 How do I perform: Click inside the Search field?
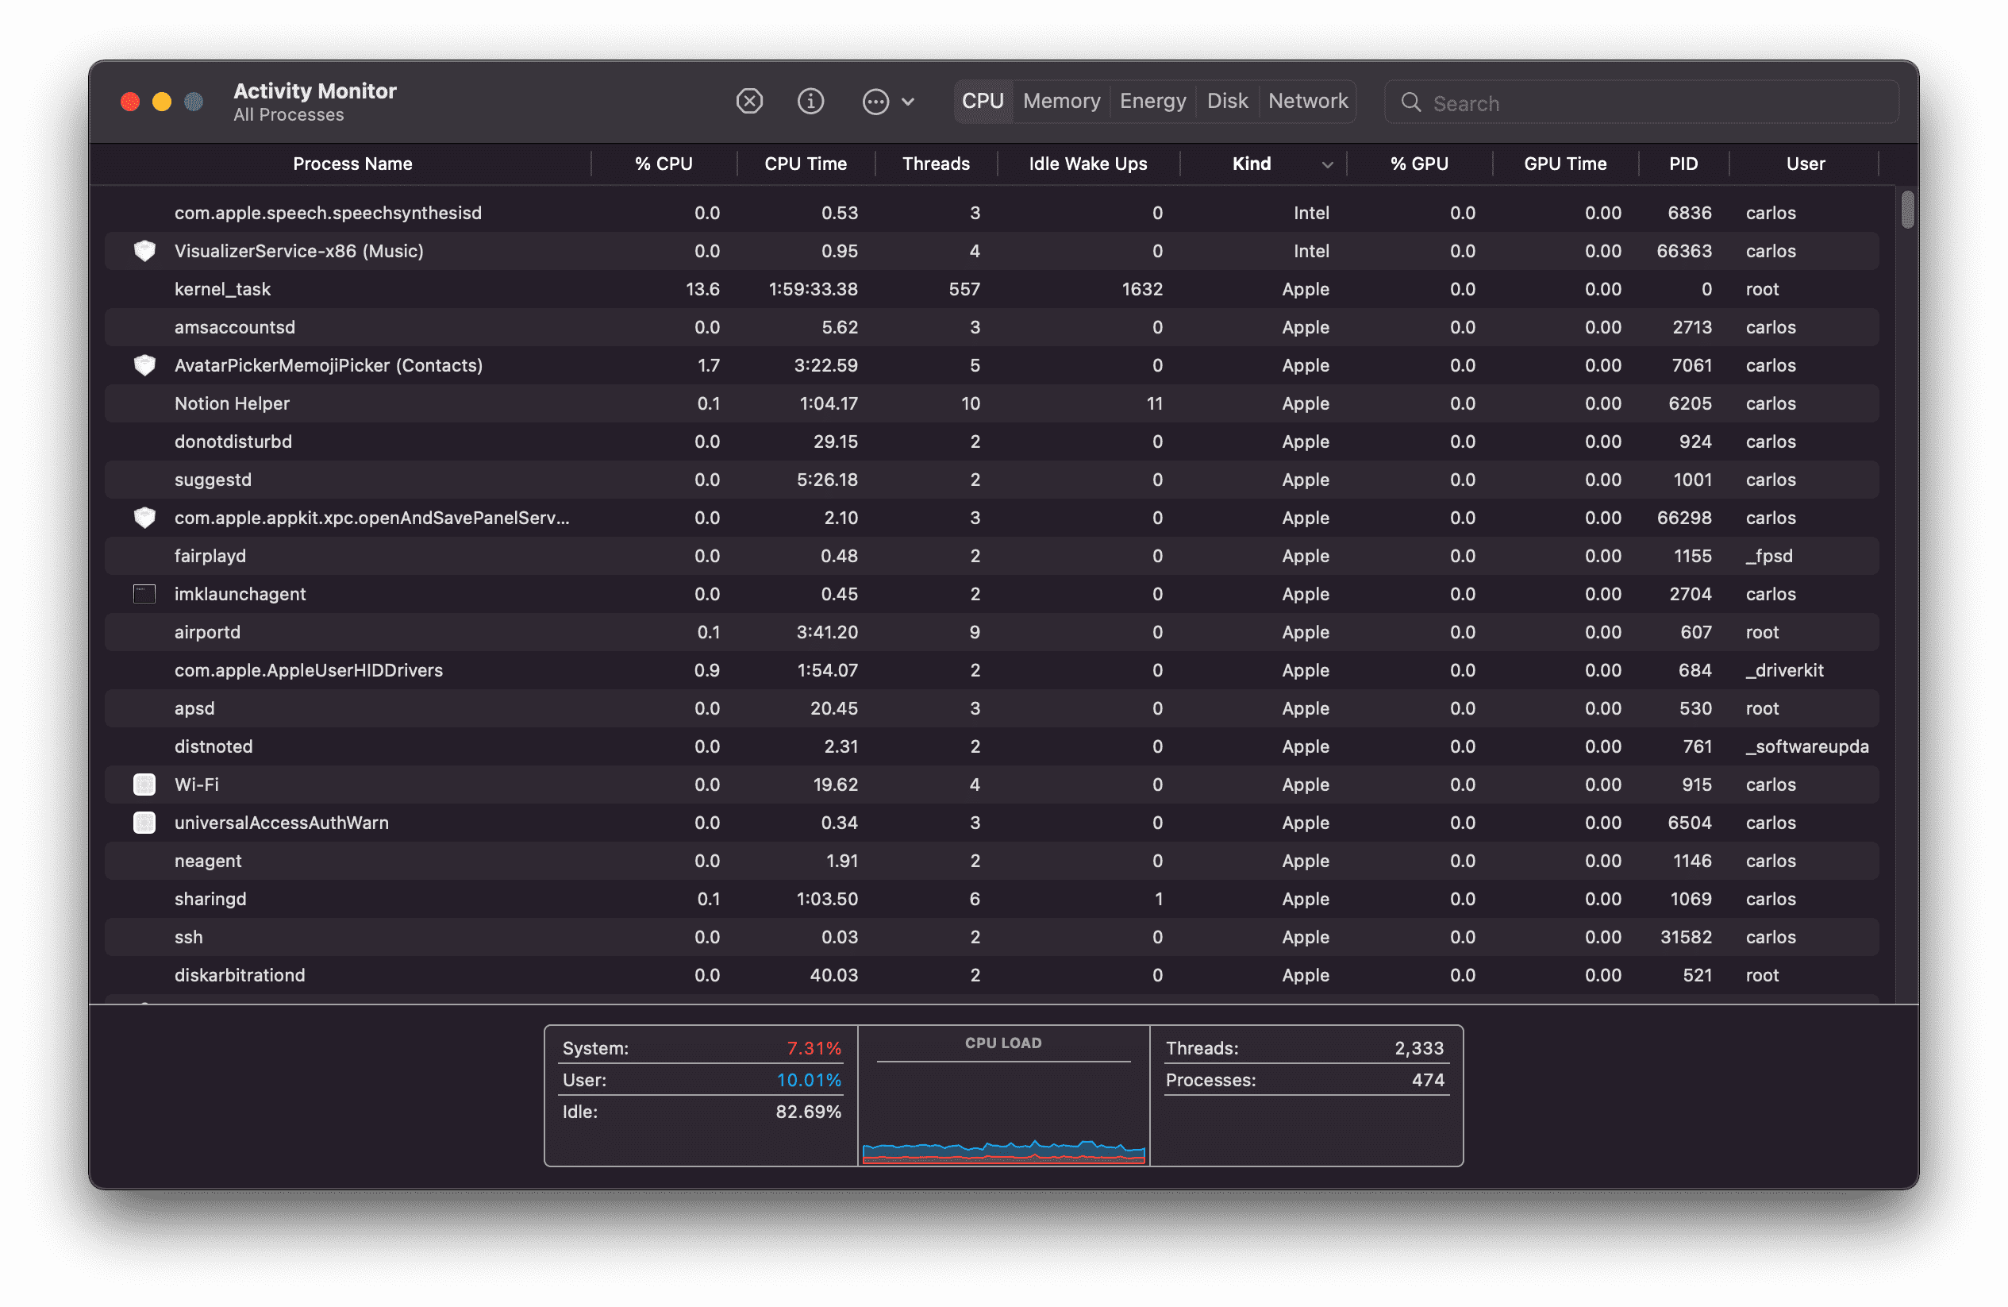point(1561,102)
